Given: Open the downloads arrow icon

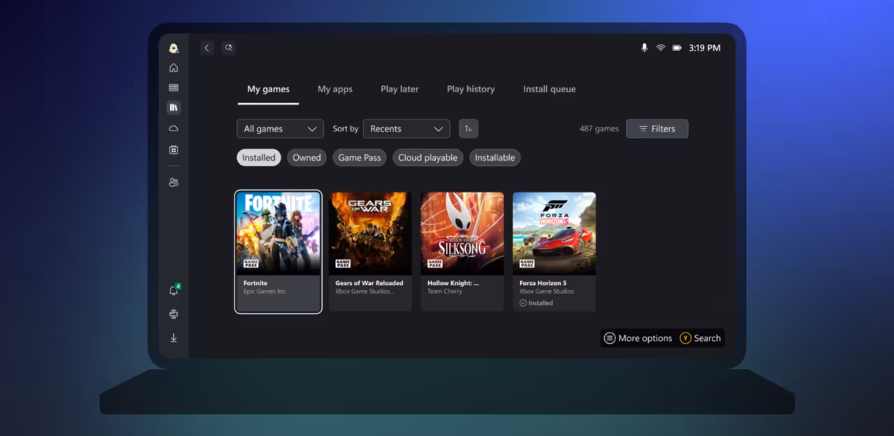Looking at the screenshot, I should tap(173, 338).
